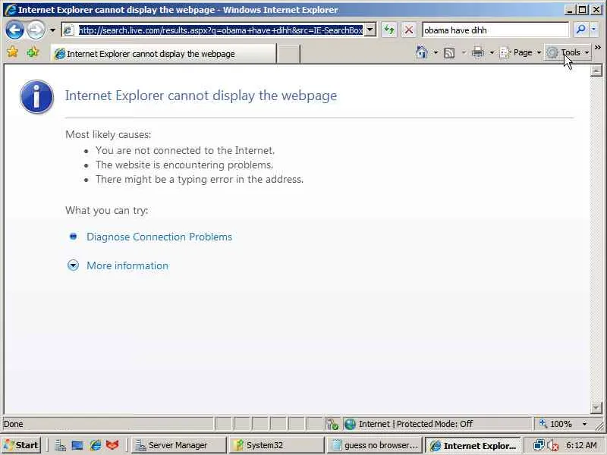Launch Server Manager from Quick Launch
This screenshot has height=455, width=607.
click(x=60, y=445)
